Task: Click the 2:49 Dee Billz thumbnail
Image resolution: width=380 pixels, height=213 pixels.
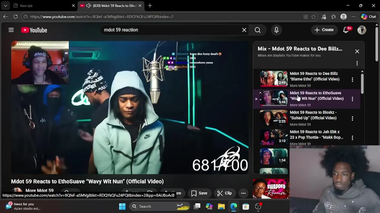Action: (273, 79)
